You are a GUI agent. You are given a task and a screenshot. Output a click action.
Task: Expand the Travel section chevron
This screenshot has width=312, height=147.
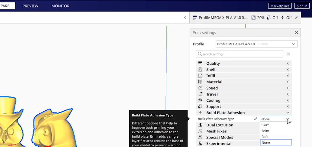coord(288,94)
